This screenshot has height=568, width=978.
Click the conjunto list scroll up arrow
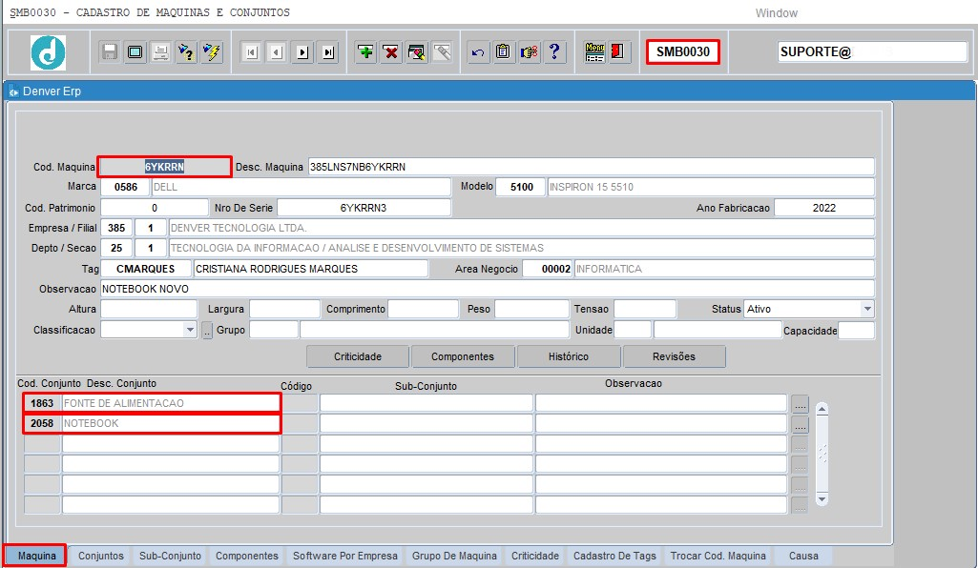click(822, 409)
